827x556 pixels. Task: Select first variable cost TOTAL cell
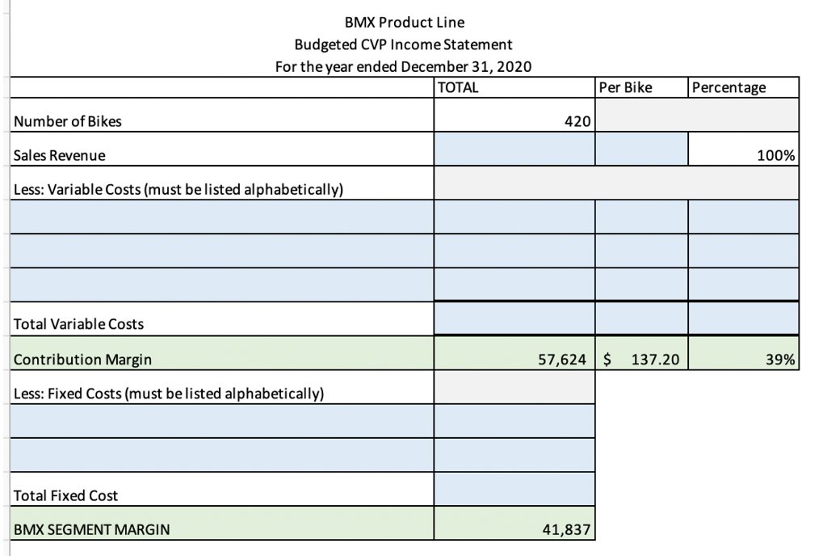click(514, 217)
